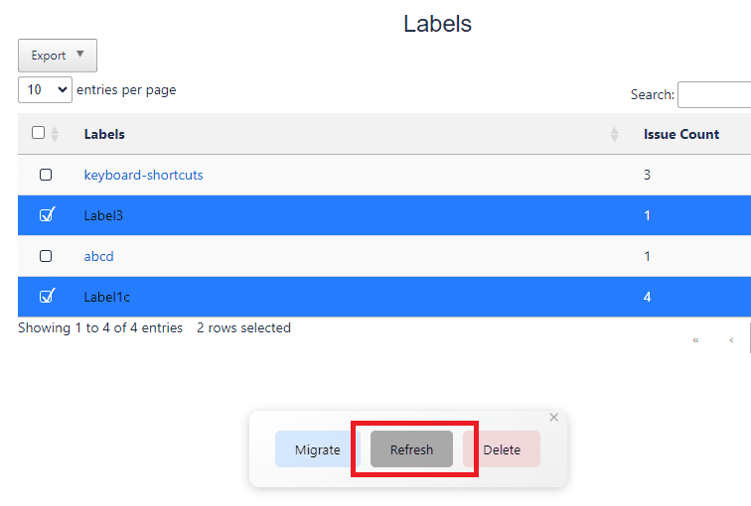
Task: Close the bulk action popup
Action: coord(553,418)
